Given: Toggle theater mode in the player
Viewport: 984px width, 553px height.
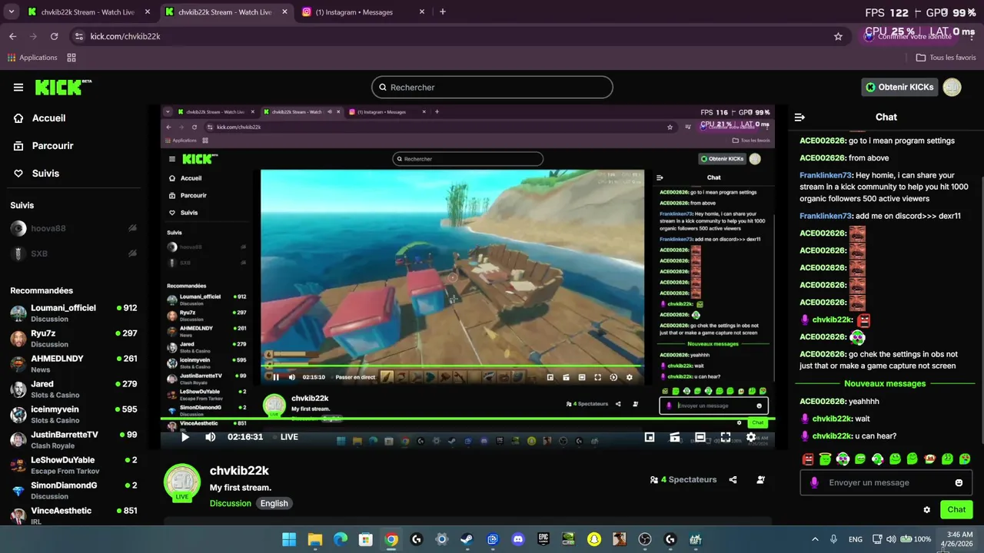Looking at the screenshot, I should tap(700, 437).
